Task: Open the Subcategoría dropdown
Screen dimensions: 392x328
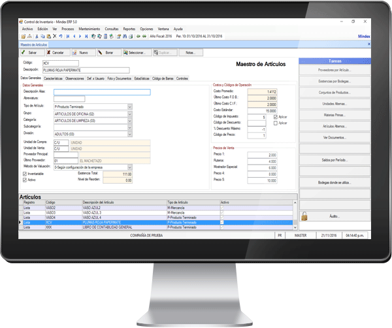Action: (x=130, y=127)
